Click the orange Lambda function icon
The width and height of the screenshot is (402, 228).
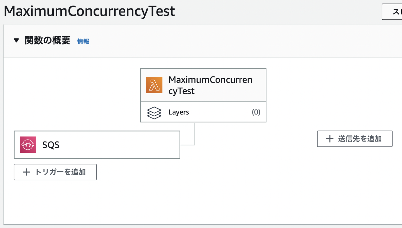(154, 85)
